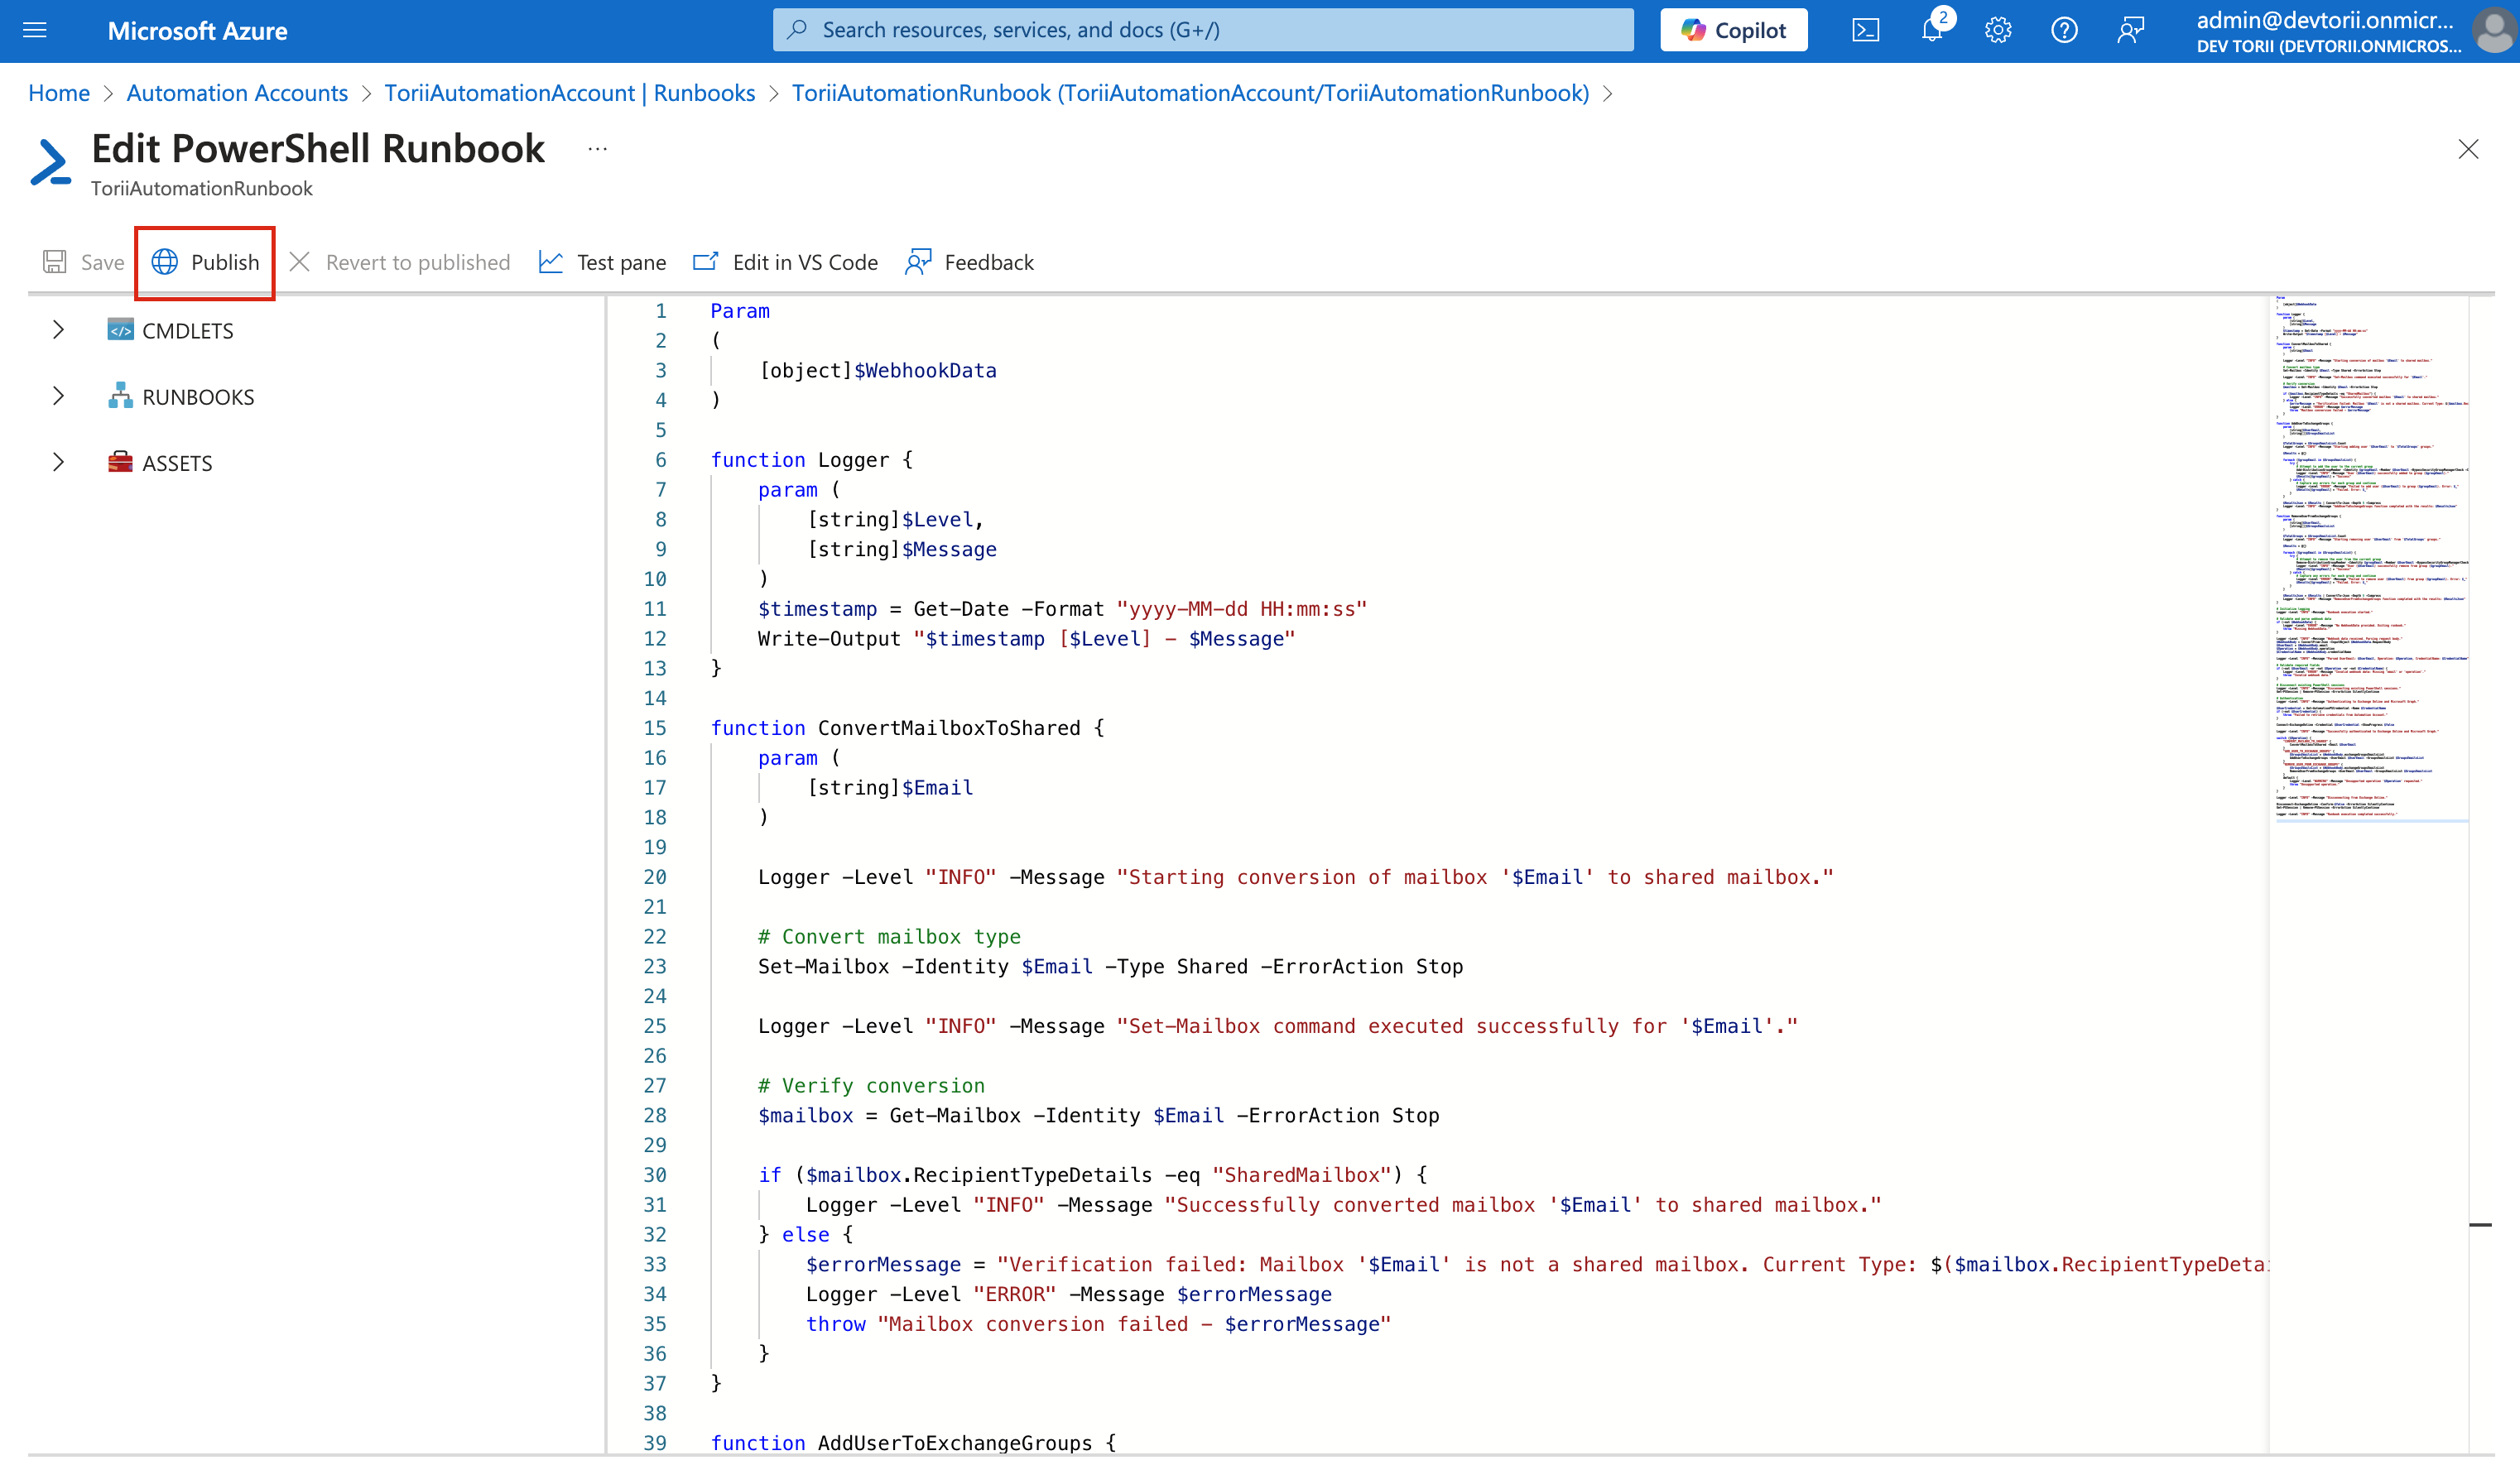Open Cloud Shell from the top bar
2520x1465 pixels.
(1865, 30)
